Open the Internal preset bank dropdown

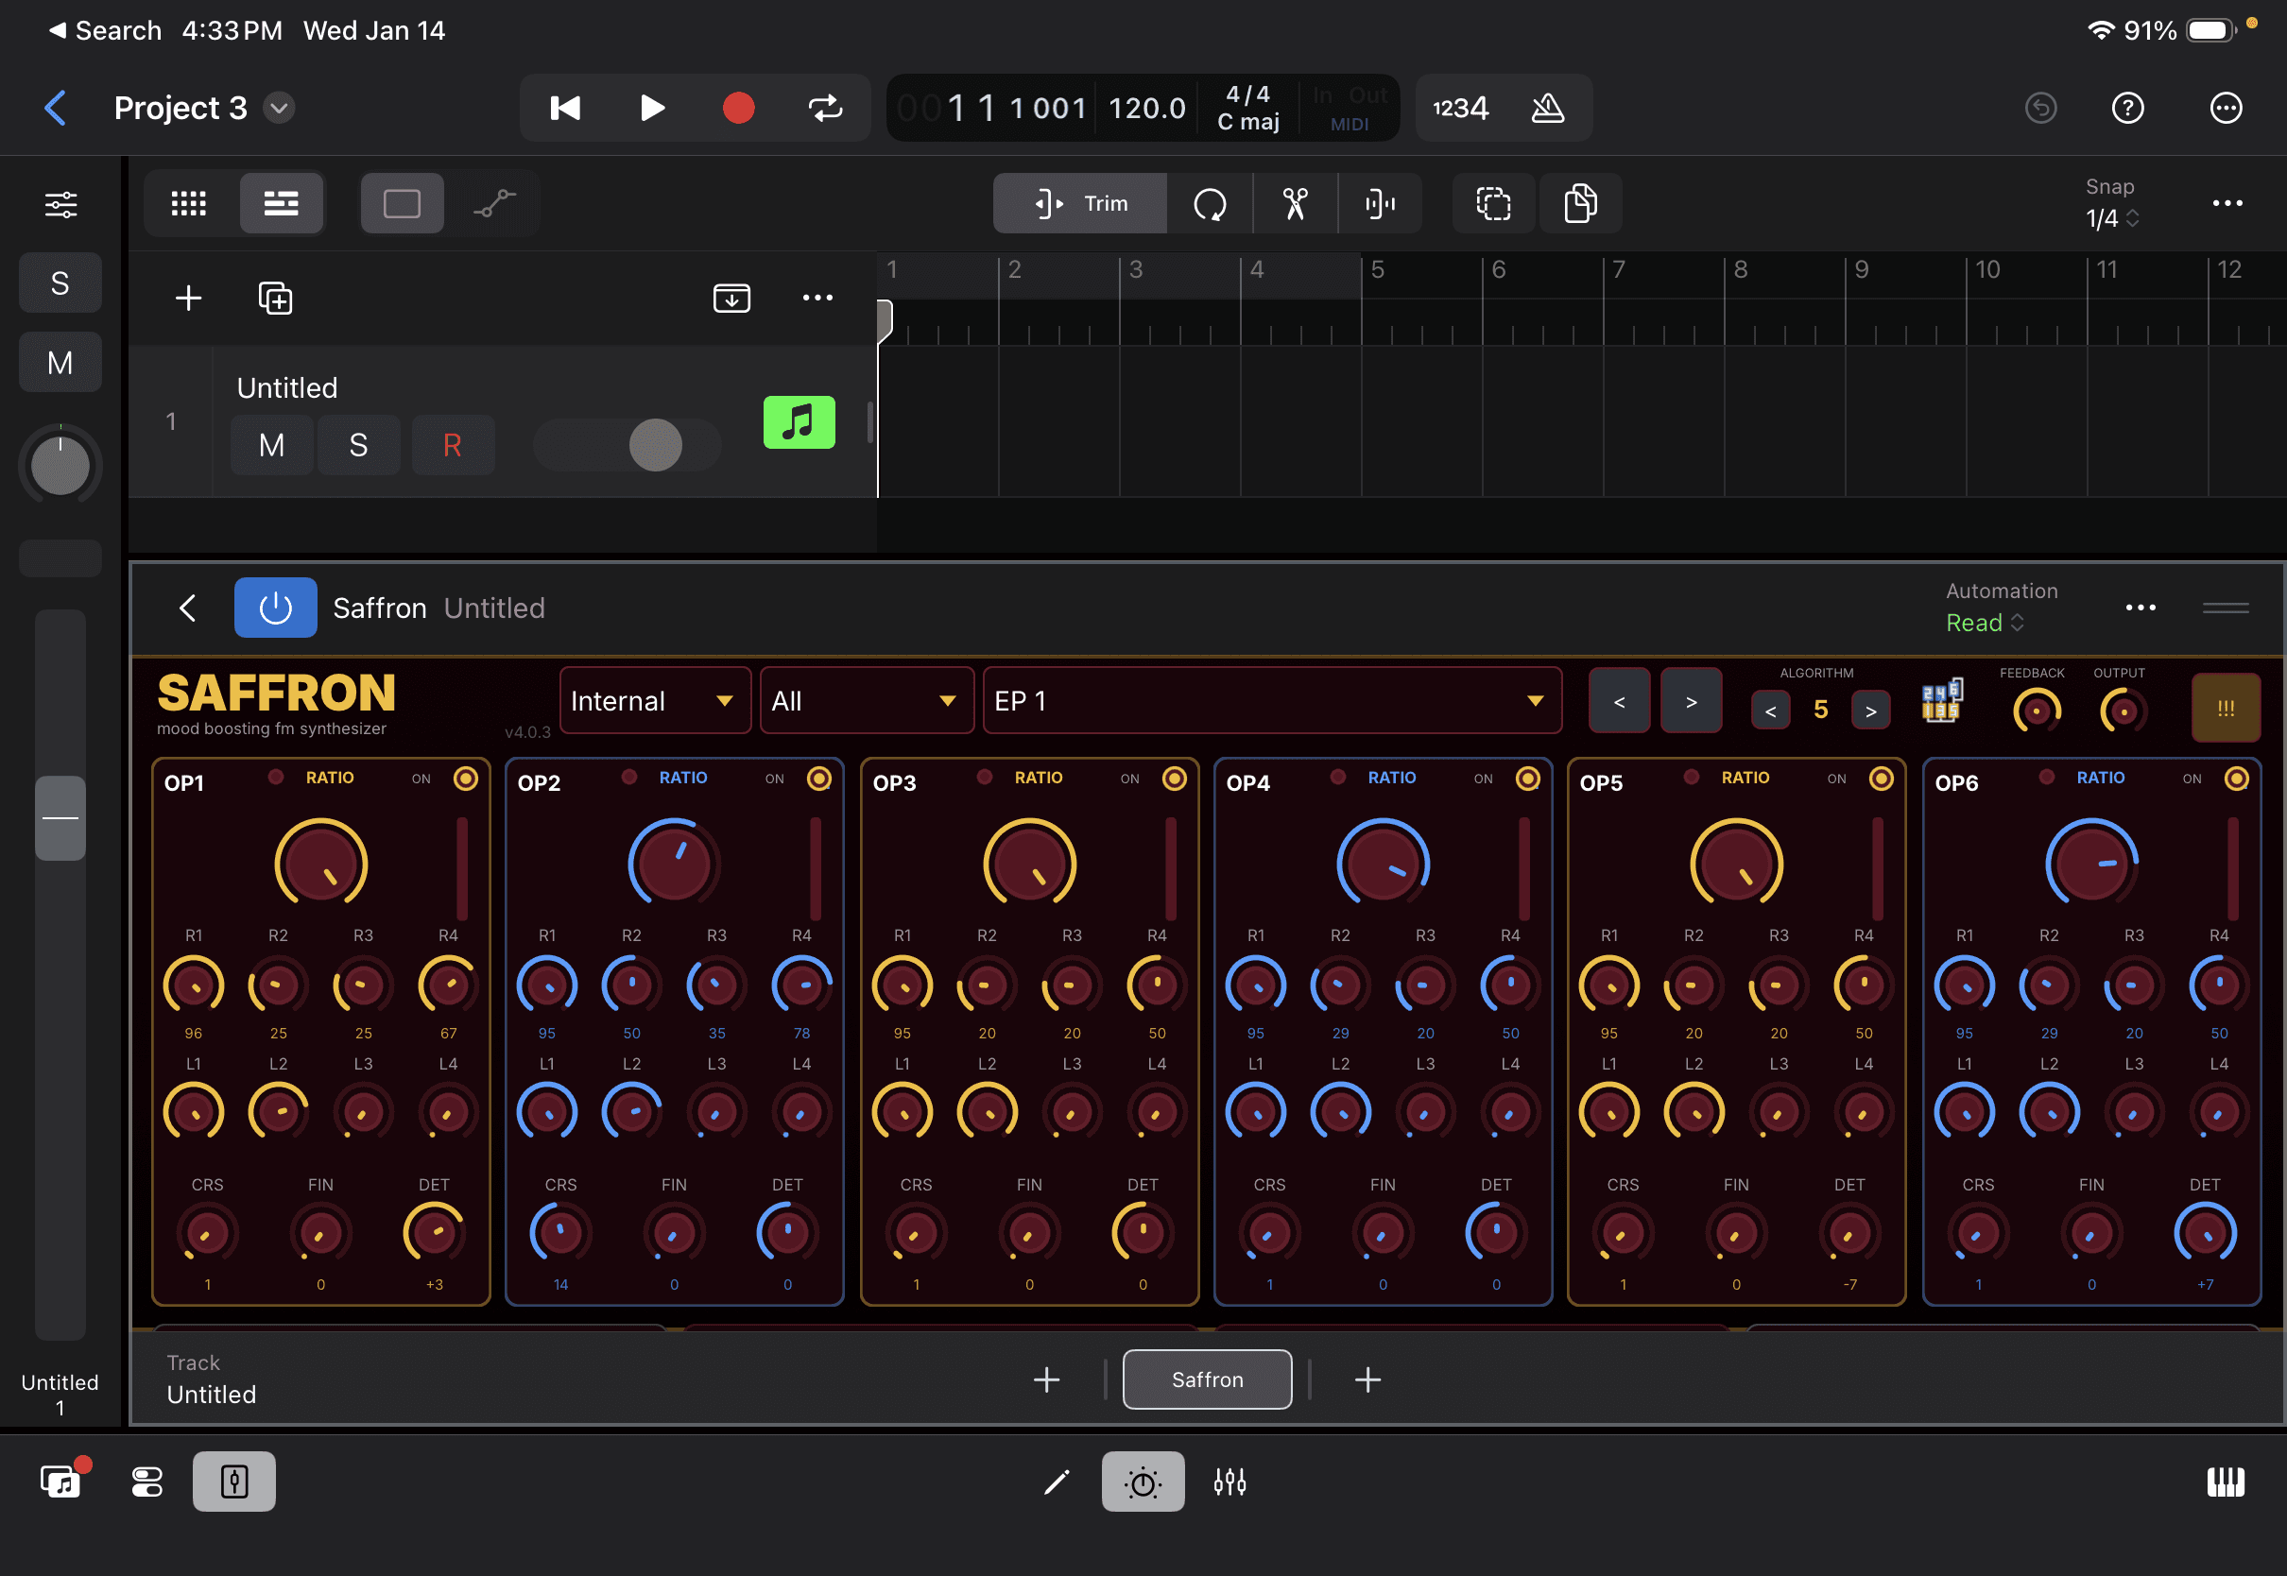[655, 701]
